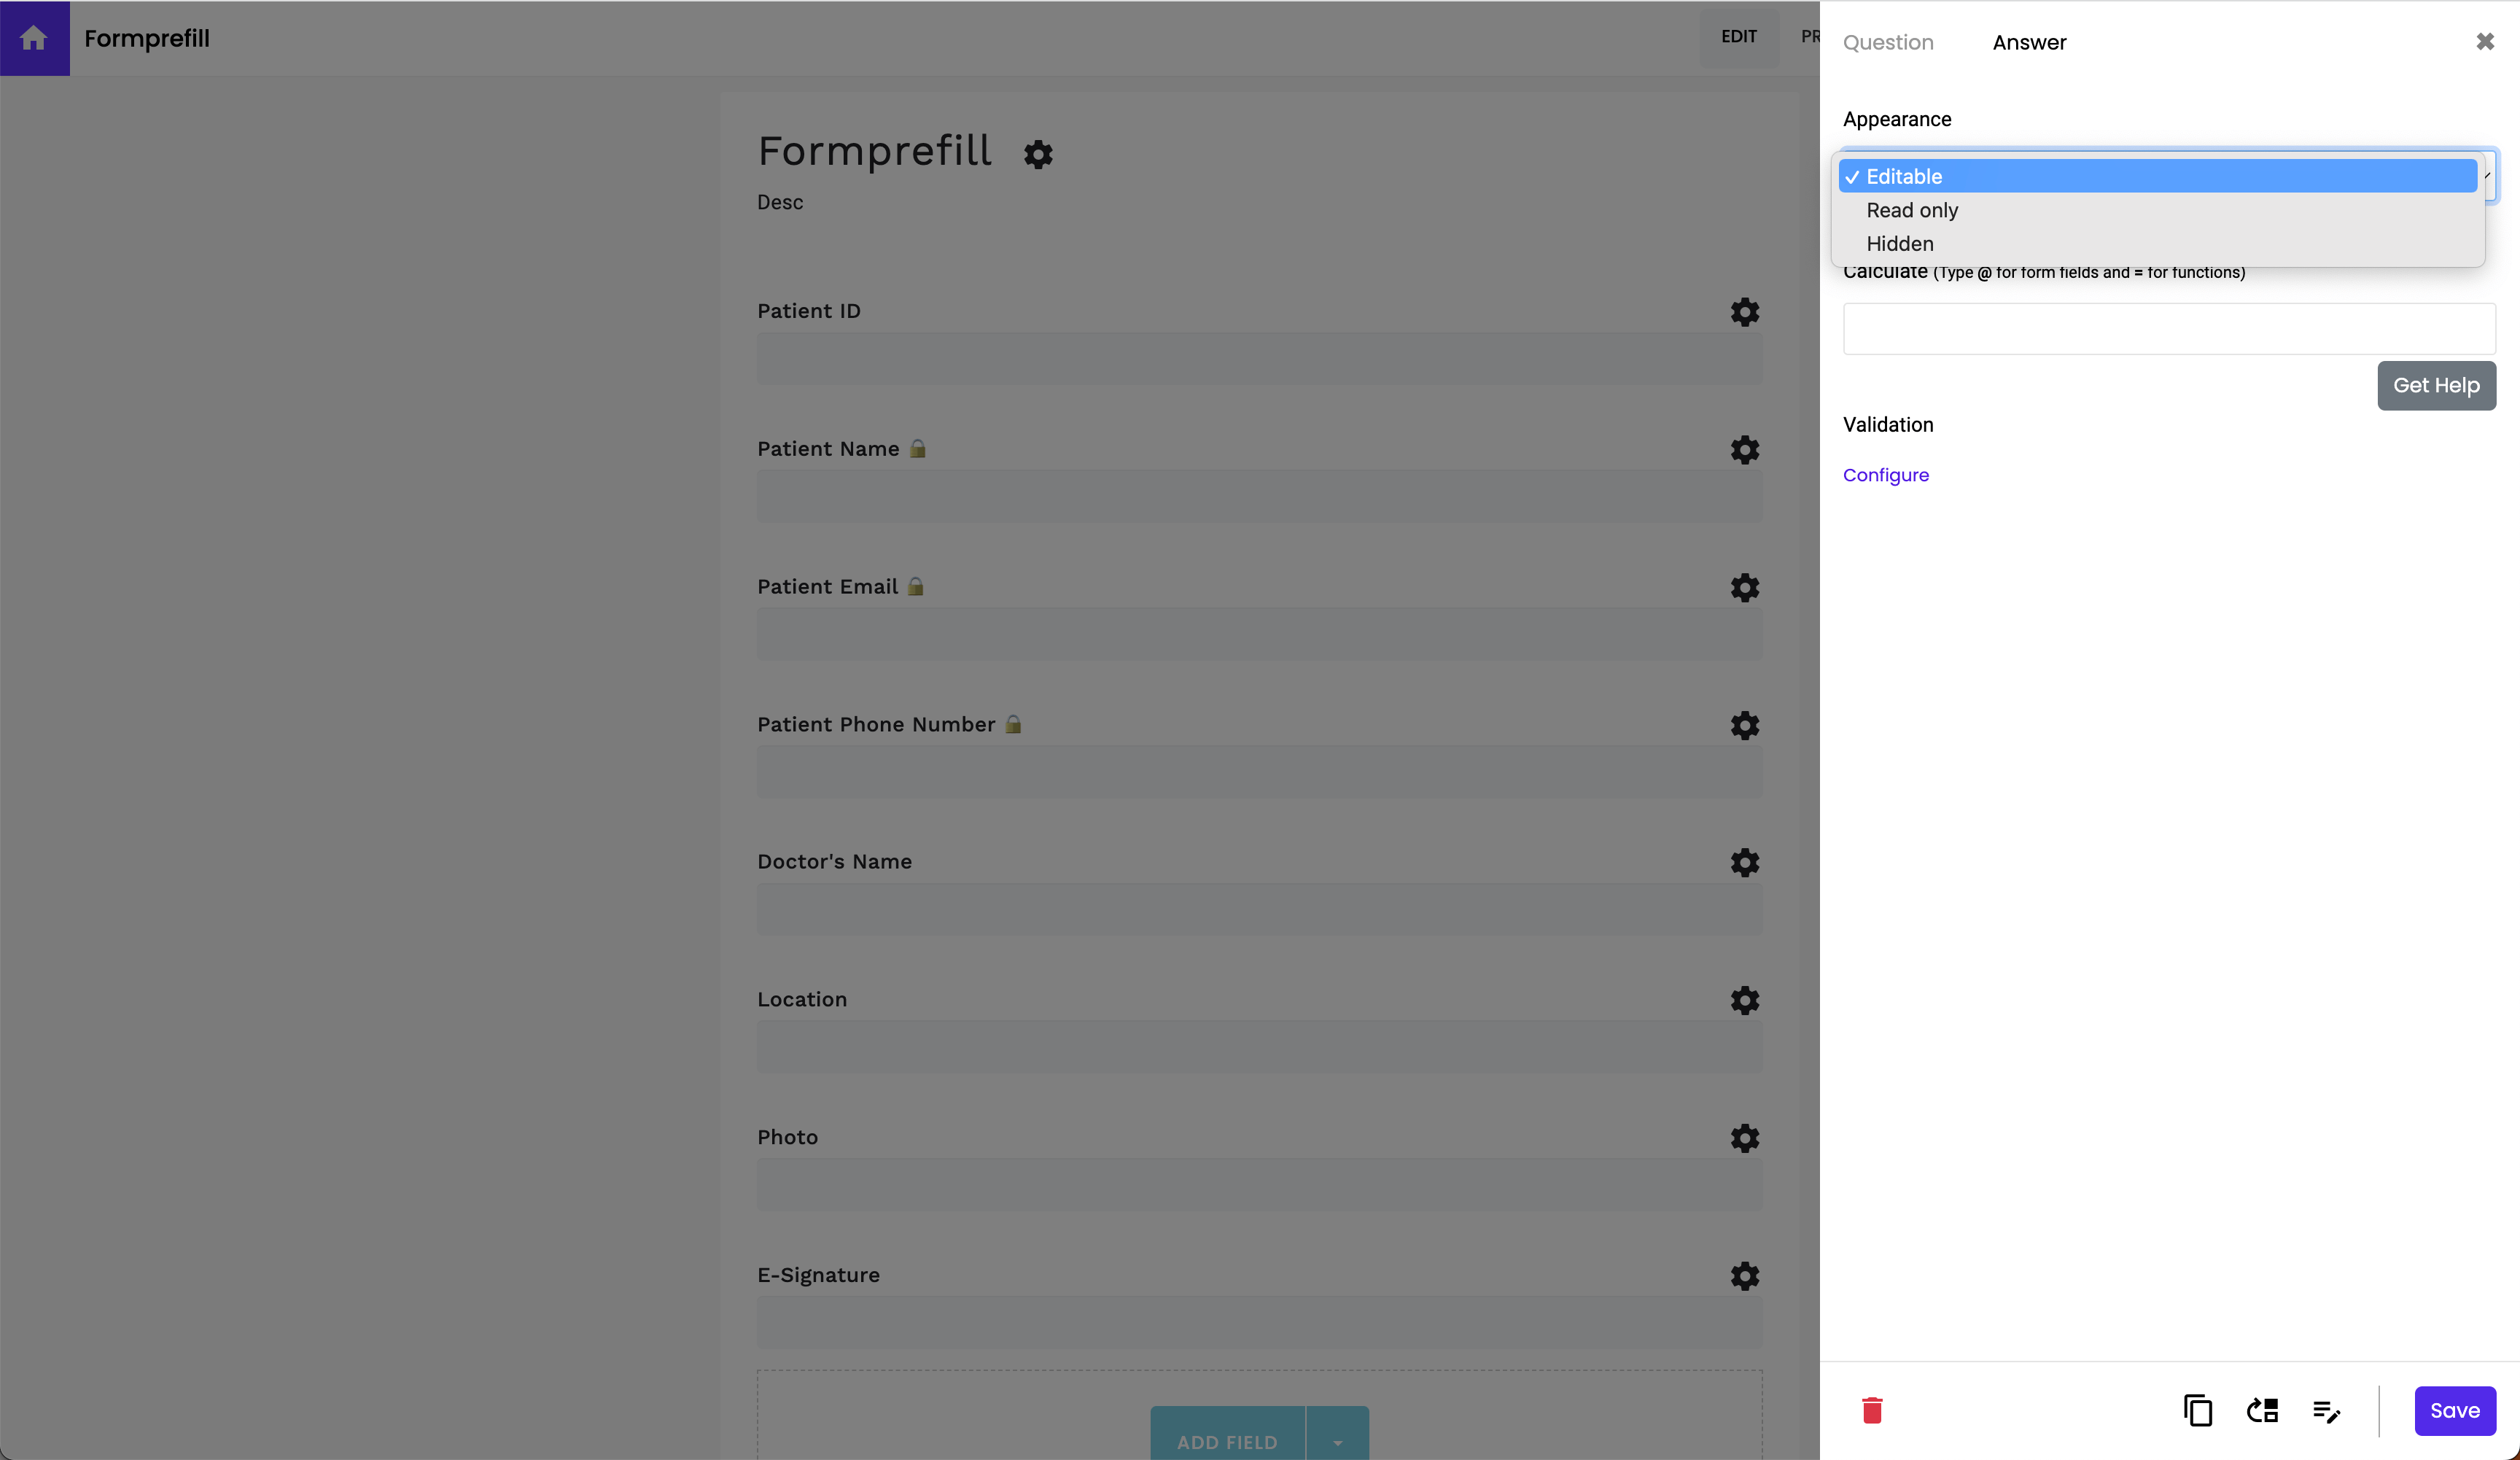Click the move-to-section icon near Save
This screenshot has width=2520, height=1460.
(x=2261, y=1410)
